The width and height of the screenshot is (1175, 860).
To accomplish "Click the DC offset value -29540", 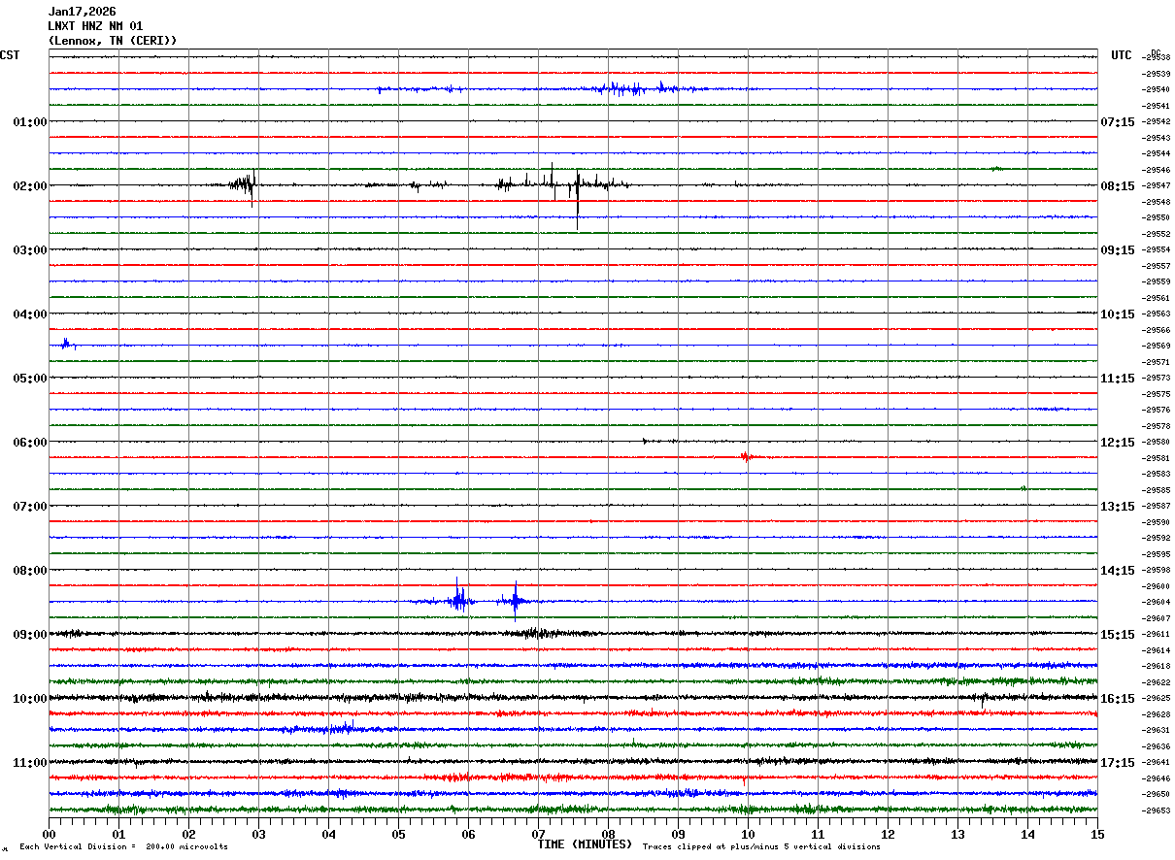I will coord(1157,89).
